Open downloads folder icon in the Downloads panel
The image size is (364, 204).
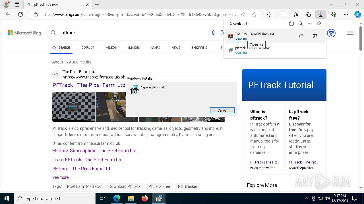(291, 24)
